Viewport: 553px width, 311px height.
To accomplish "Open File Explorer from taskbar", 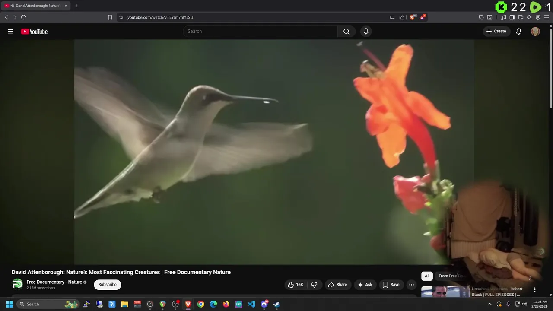I will point(124,304).
